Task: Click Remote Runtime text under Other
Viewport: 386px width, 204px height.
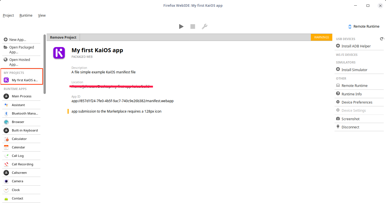Action: (355, 85)
